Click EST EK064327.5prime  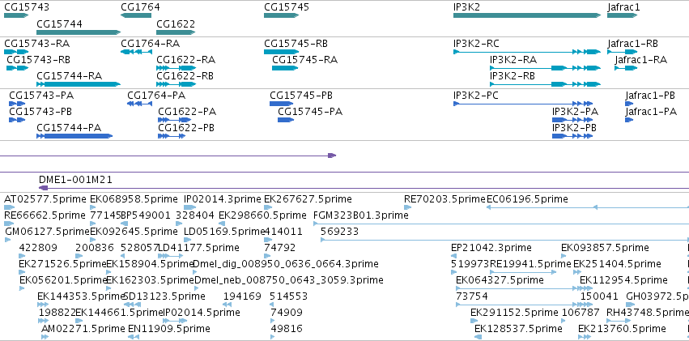point(524,288)
